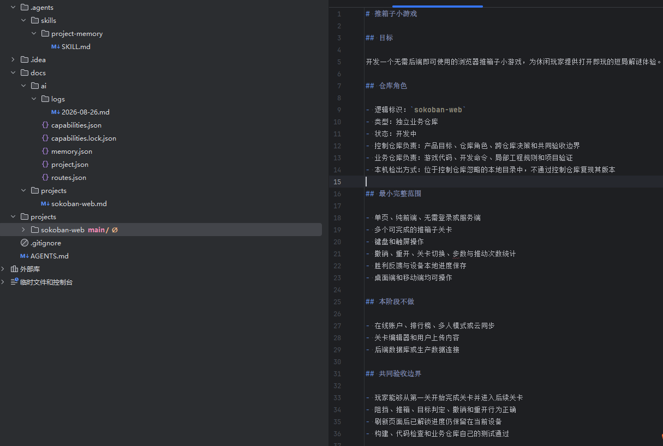
Task: Click the markdown icon beside 2026-08-26.md
Action: tap(55, 112)
